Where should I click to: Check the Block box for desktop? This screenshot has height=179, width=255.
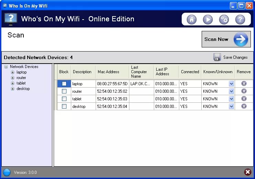[64, 107]
